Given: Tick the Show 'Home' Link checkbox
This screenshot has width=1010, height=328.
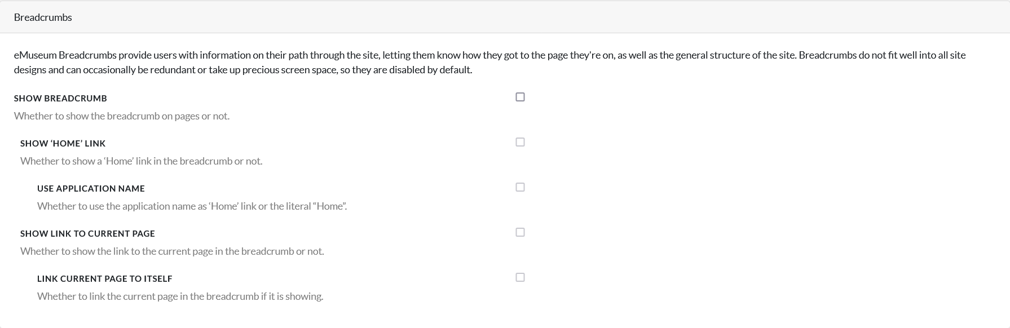Looking at the screenshot, I should pyautogui.click(x=520, y=142).
